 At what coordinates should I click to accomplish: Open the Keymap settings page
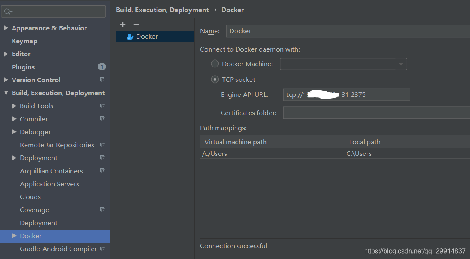(x=25, y=41)
